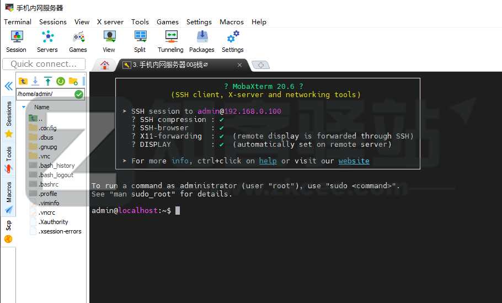The width and height of the screenshot is (502, 303).
Task: Click the View toolbar icon
Action: pyautogui.click(x=109, y=41)
